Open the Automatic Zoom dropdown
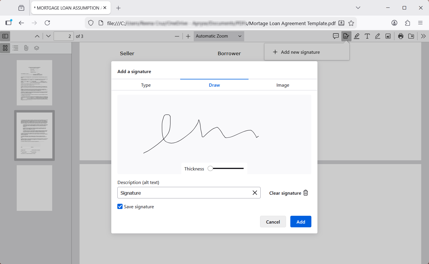This screenshot has height=264, width=429. pyautogui.click(x=219, y=36)
